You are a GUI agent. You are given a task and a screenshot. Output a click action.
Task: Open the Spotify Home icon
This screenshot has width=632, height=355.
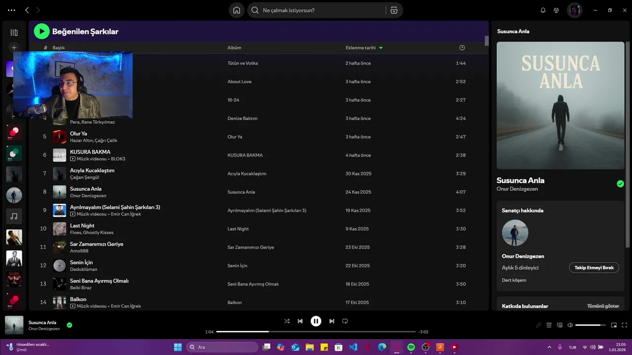pyautogui.click(x=237, y=10)
